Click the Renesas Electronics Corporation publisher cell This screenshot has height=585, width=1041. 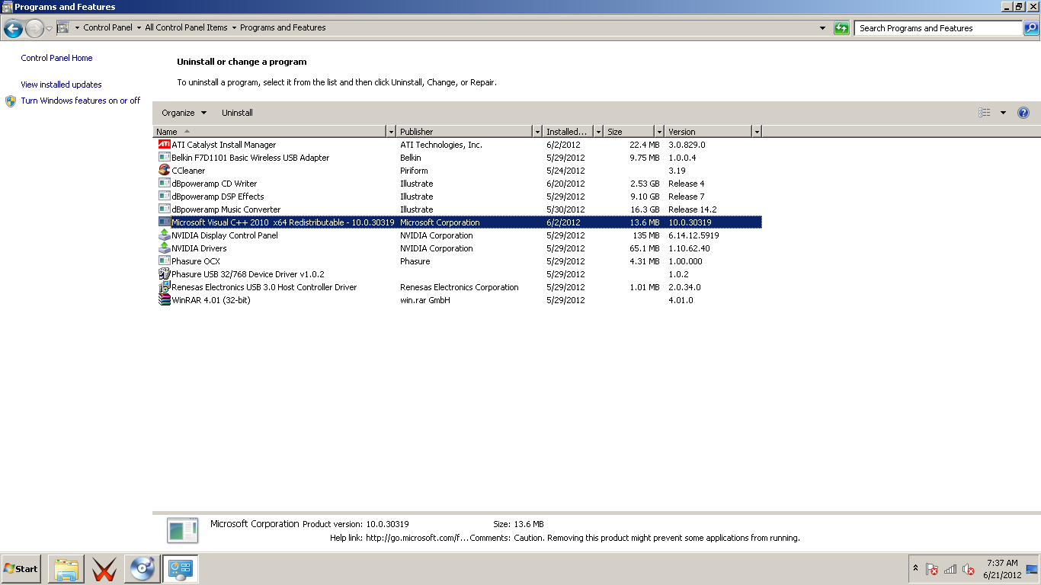coord(460,287)
